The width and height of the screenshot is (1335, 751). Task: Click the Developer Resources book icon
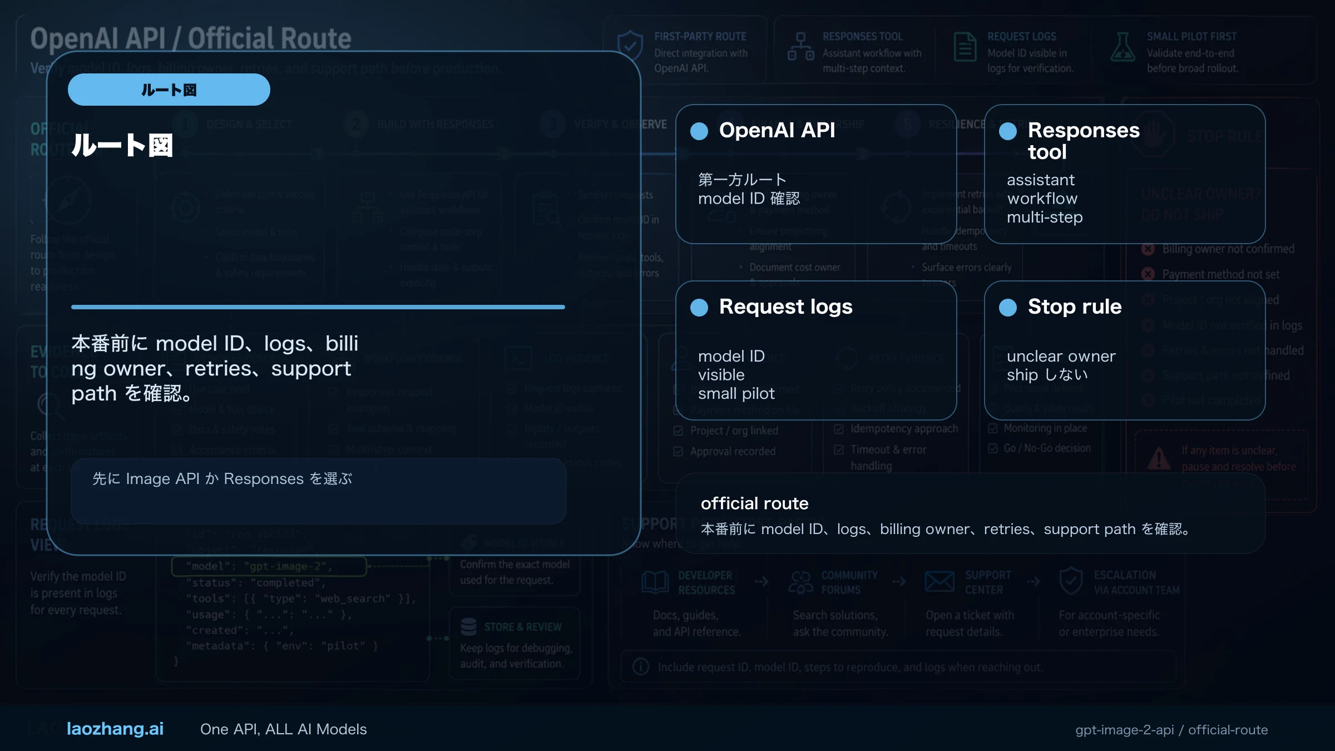[655, 582]
